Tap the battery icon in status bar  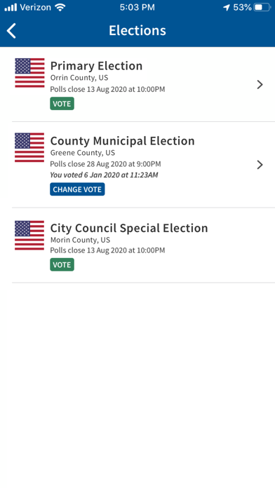tap(262, 8)
